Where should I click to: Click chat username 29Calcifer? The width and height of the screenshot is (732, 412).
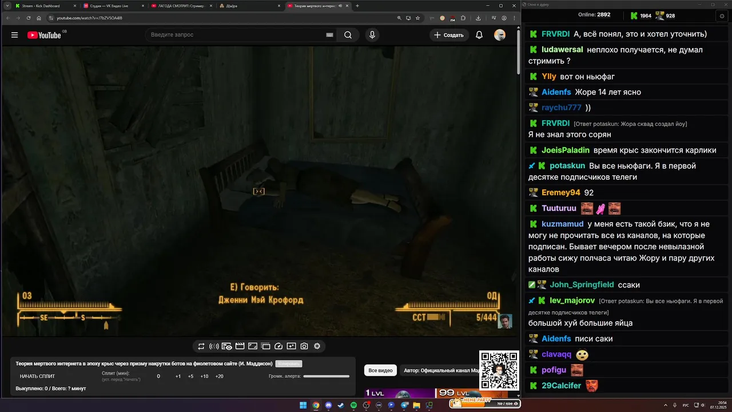tap(561, 386)
